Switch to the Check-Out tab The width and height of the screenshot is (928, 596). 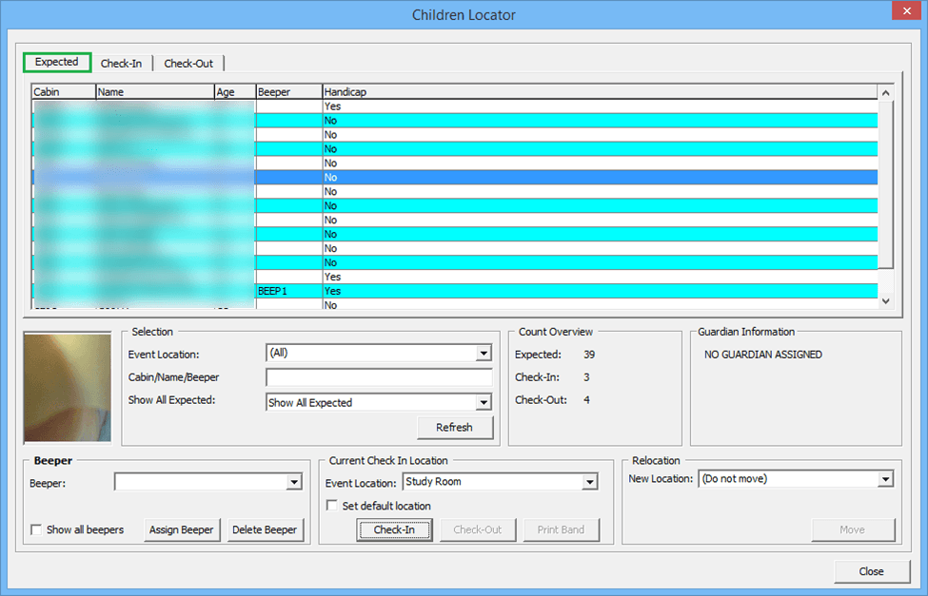pyautogui.click(x=188, y=63)
